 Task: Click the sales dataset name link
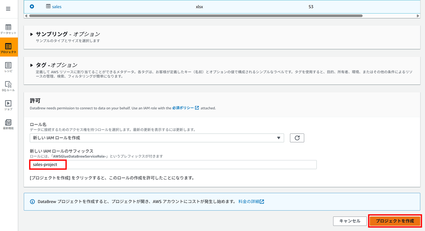[x=57, y=6]
